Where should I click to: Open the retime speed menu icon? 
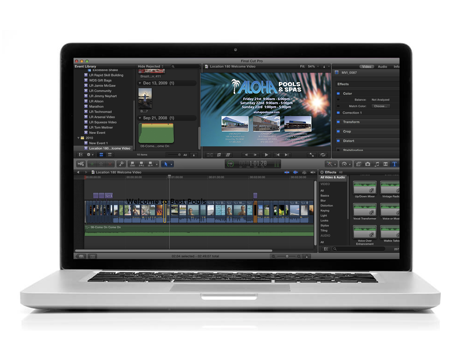345,164
